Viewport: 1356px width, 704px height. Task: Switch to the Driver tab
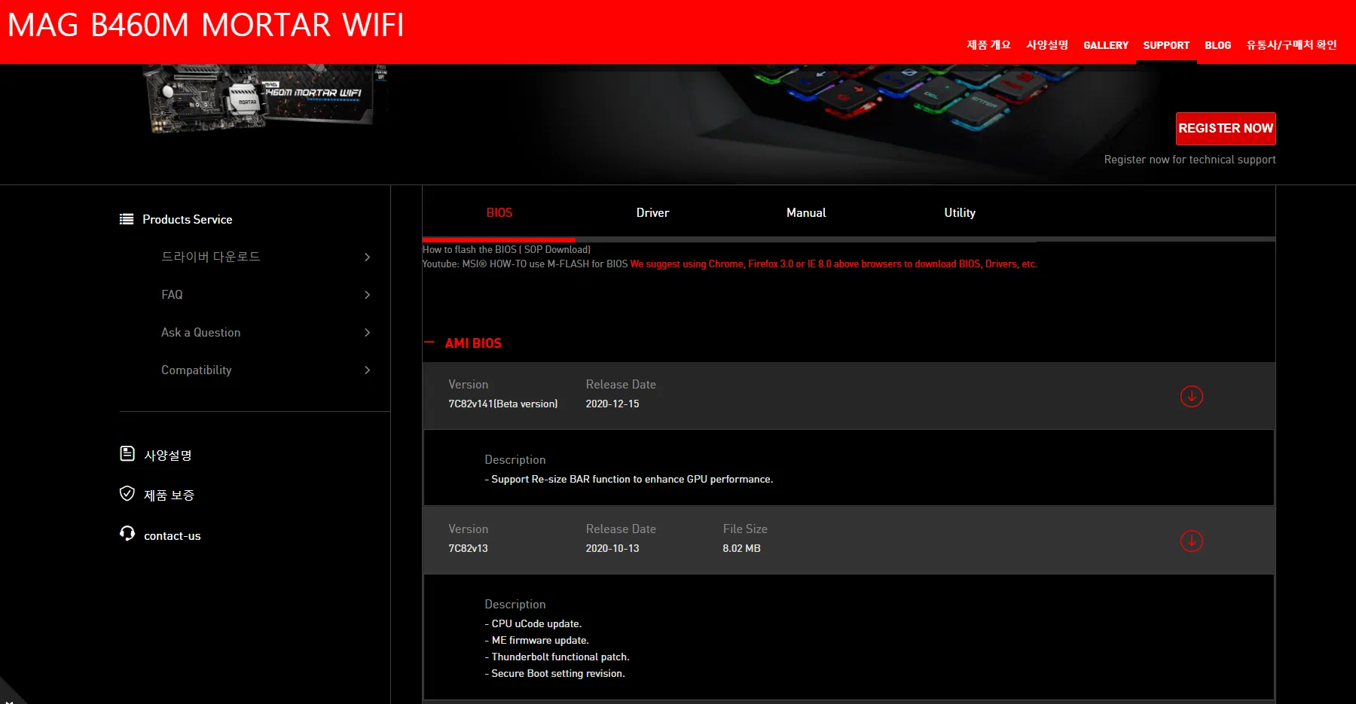point(652,213)
